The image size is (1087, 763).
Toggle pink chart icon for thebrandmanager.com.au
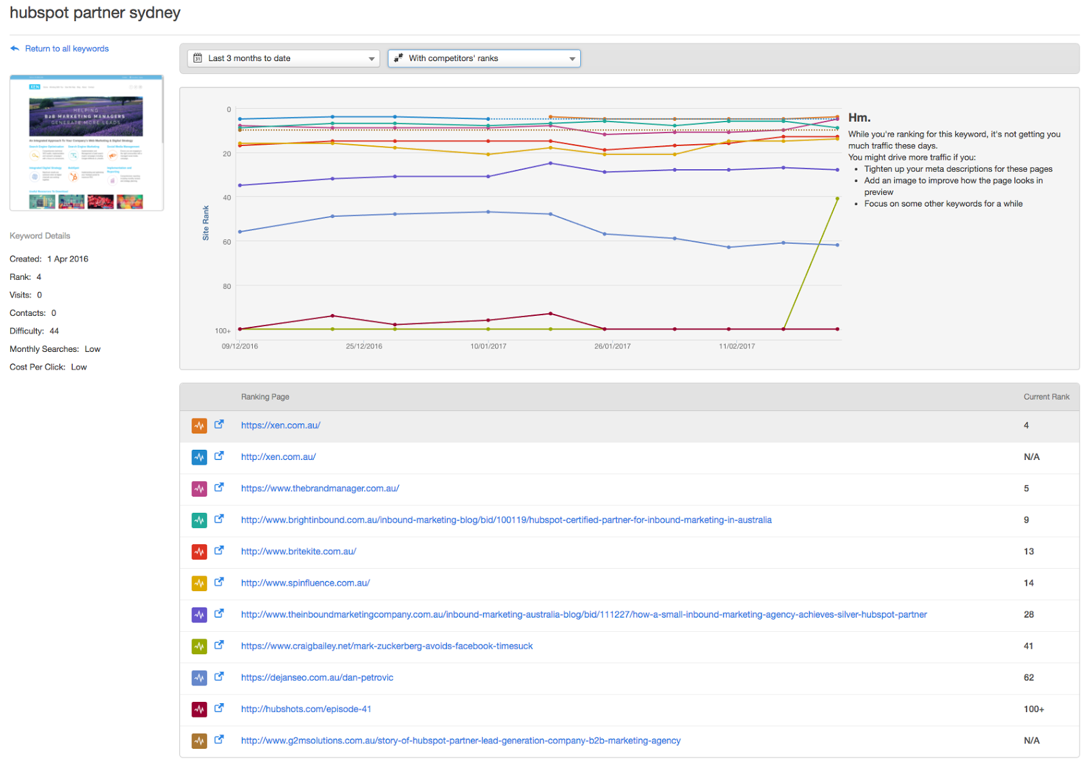199,489
